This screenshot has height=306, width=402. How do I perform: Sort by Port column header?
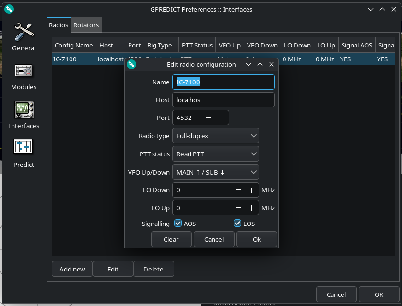click(x=135, y=45)
